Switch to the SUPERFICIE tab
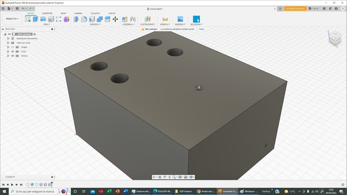The image size is (347, 195). point(47,13)
